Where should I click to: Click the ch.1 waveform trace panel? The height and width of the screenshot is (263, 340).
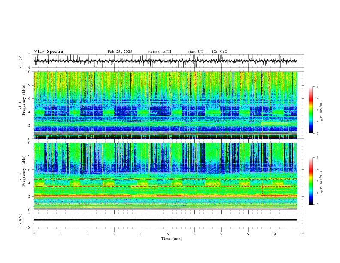click(168, 61)
